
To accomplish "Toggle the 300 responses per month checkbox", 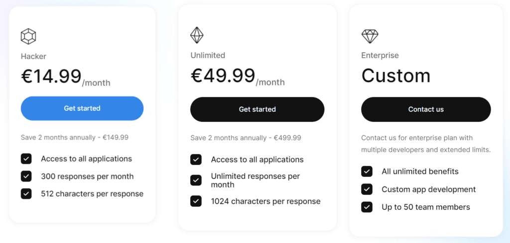I will (26, 176).
